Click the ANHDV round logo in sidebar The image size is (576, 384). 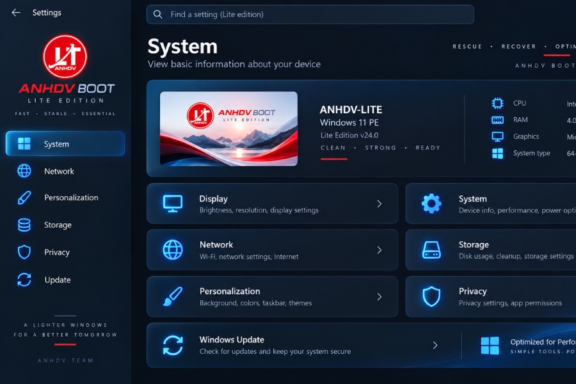point(65,56)
